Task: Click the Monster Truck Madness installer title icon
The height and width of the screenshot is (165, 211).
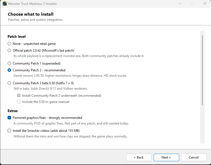Action: pyautogui.click(x=5, y=4)
